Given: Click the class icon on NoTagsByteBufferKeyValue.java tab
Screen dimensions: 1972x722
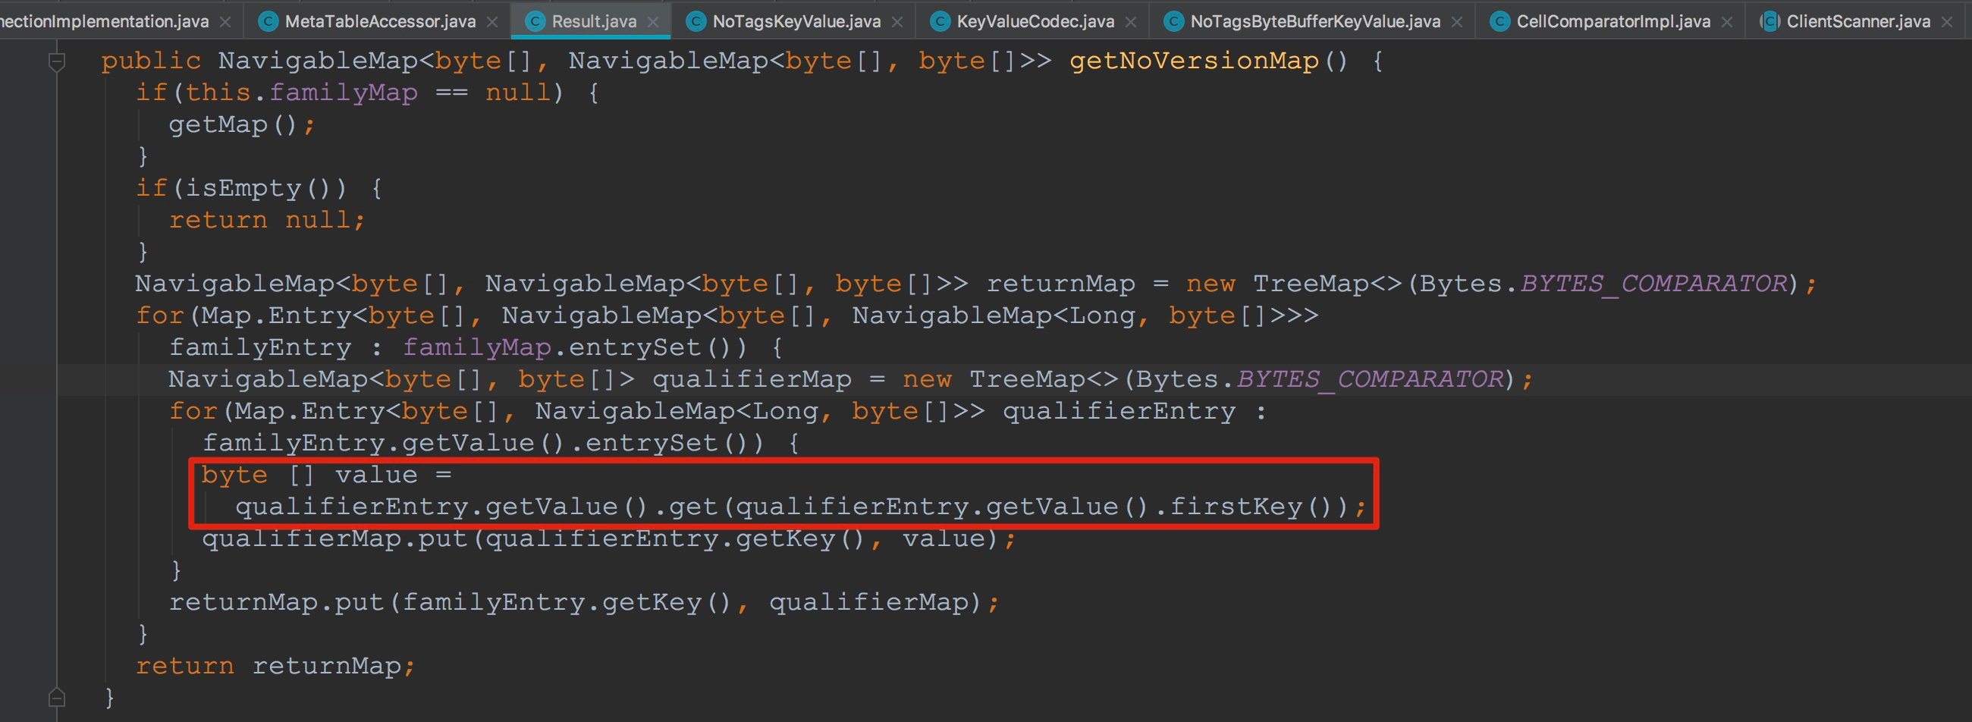Looking at the screenshot, I should 1173,21.
